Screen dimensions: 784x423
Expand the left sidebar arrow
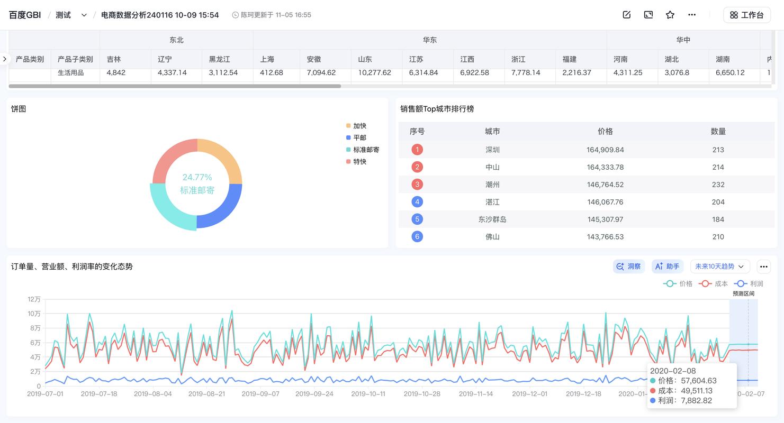pos(5,59)
